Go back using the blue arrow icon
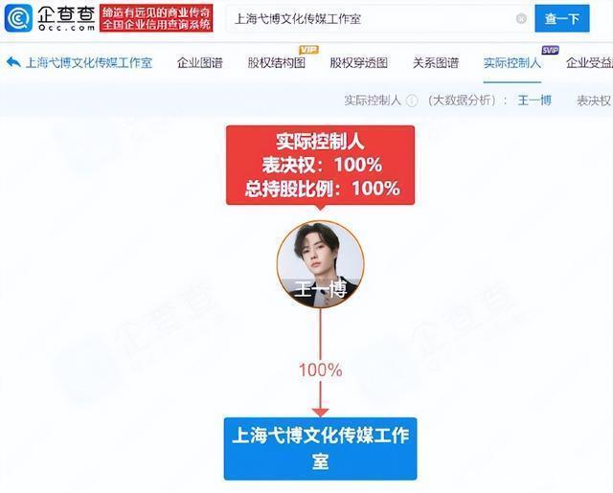 13,62
